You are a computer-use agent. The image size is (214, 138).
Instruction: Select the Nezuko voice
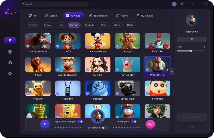(x=98, y=67)
